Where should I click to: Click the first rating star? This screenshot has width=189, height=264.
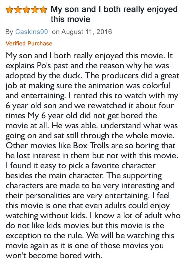point(10,10)
